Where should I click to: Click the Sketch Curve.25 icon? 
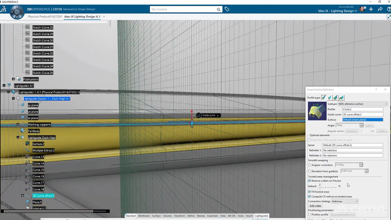pyautogui.click(x=27, y=28)
